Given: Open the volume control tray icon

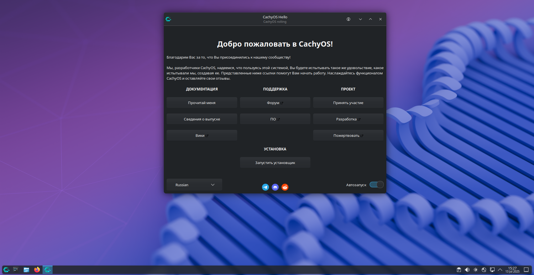Looking at the screenshot, I should [467, 270].
